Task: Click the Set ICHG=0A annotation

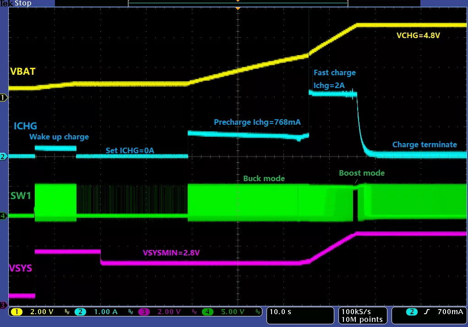Action: point(130,150)
